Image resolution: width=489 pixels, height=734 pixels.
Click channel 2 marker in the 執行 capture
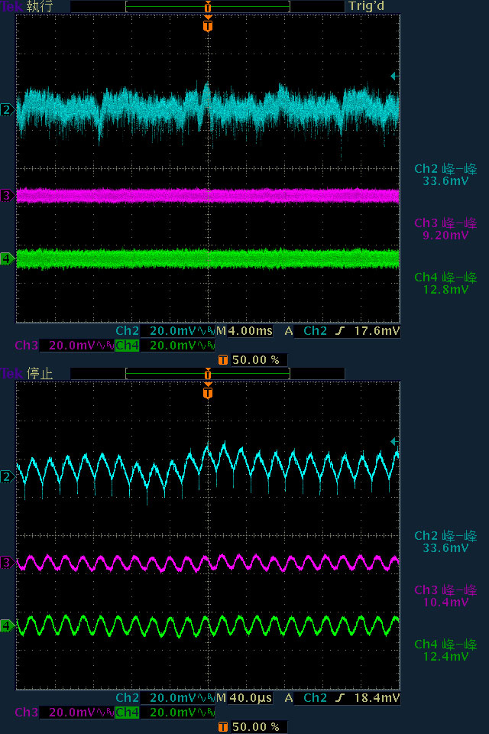(x=7, y=110)
